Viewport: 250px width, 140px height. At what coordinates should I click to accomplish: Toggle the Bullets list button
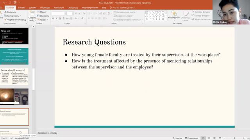[89, 14]
